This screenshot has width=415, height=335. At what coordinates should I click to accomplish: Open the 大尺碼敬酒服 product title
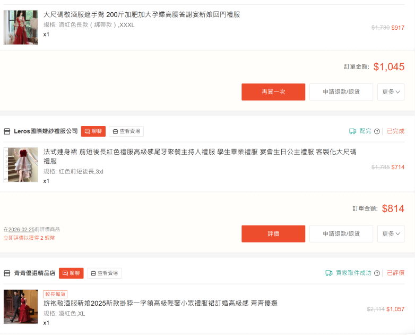coord(142,14)
